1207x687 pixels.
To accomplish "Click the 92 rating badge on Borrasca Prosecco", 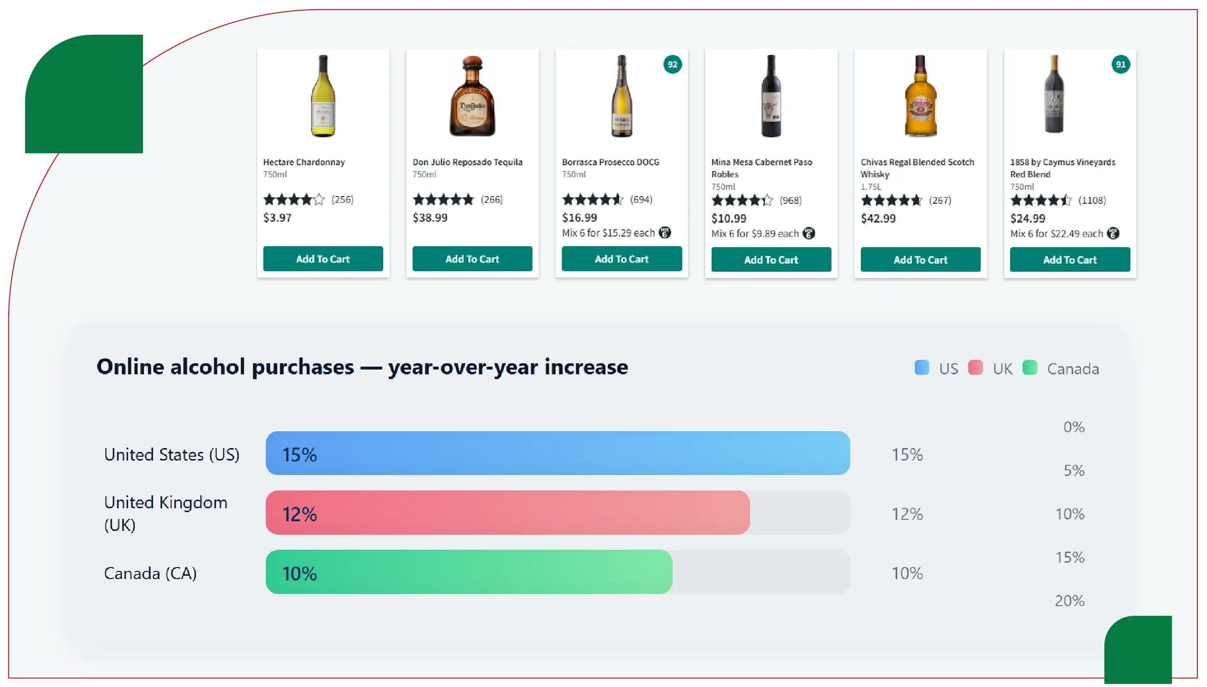I will coord(673,64).
